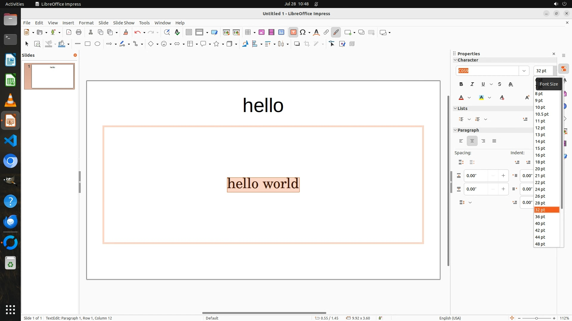Click the Insert Special Character icon
Screen dimensions: 572x321
pos(303,32)
